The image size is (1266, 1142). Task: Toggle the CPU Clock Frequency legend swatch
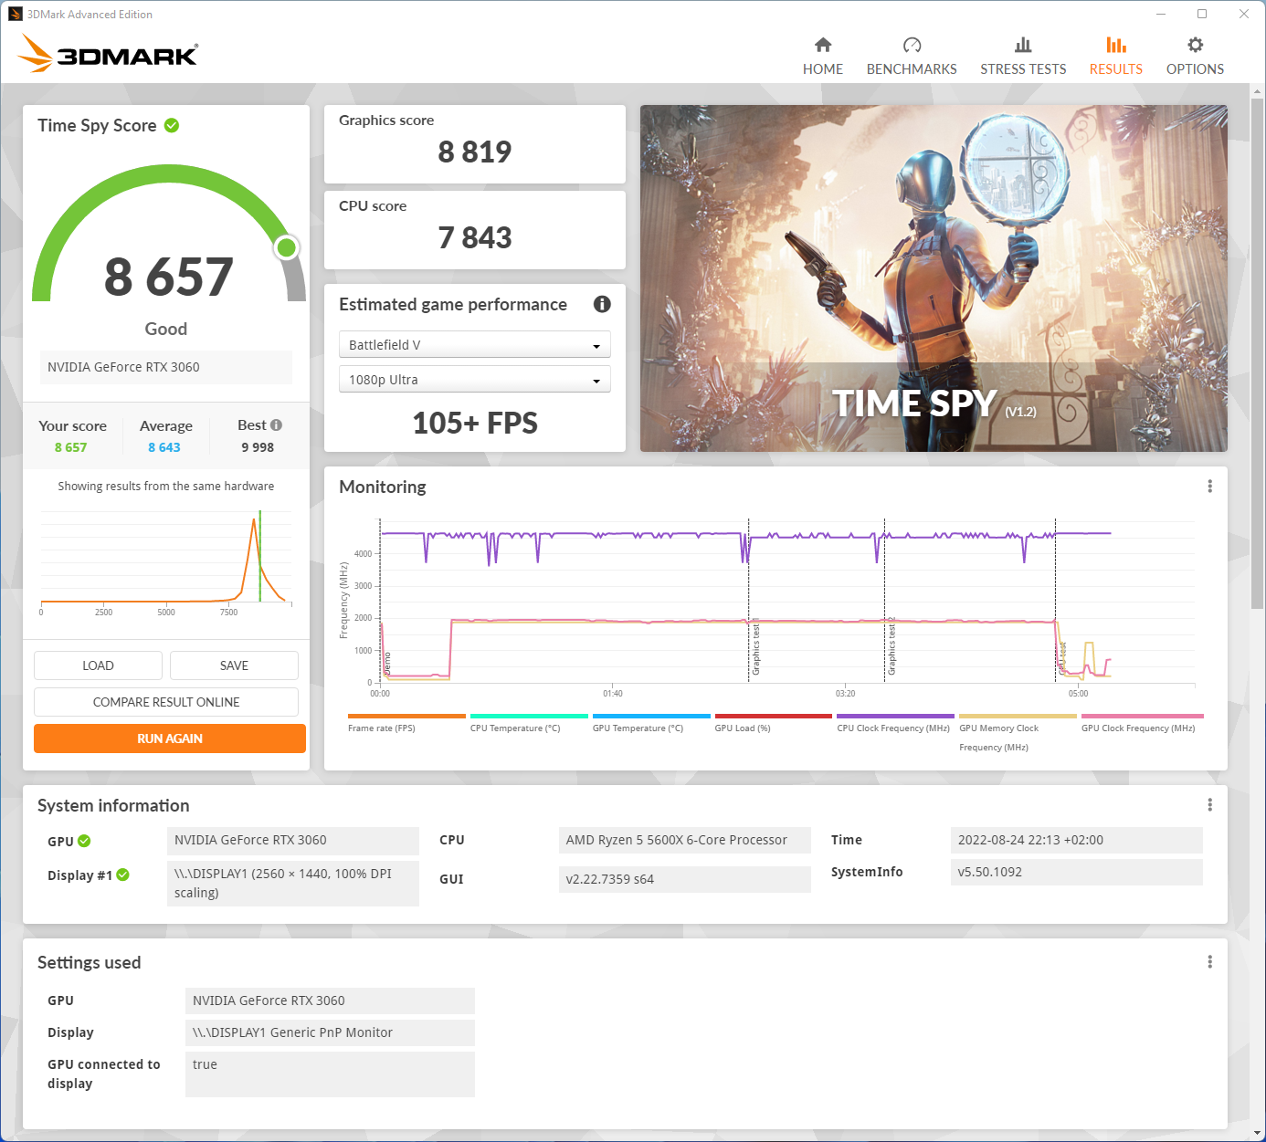(x=894, y=717)
